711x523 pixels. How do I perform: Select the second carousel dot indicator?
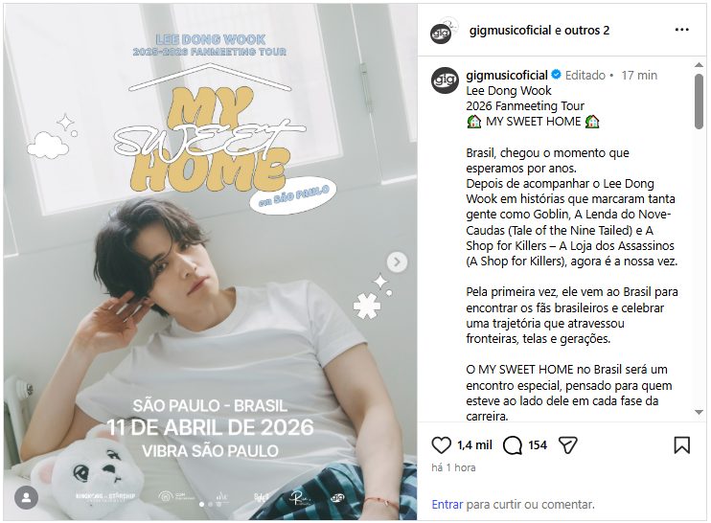[x=210, y=504]
